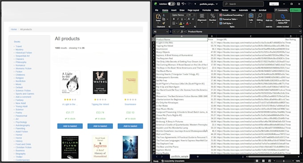Image resolution: width=303 pixels, height=163 pixels.
Task: Apply Bold formatting with the B icon
Action: [174, 19]
